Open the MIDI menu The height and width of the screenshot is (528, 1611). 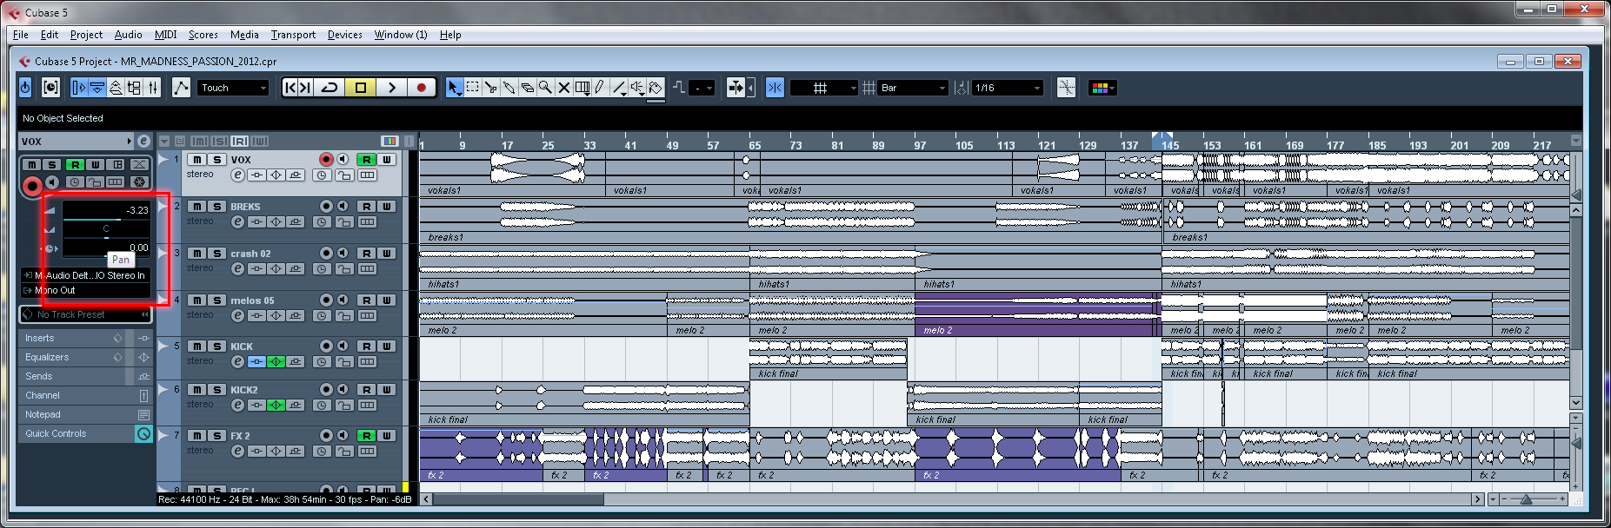[165, 35]
